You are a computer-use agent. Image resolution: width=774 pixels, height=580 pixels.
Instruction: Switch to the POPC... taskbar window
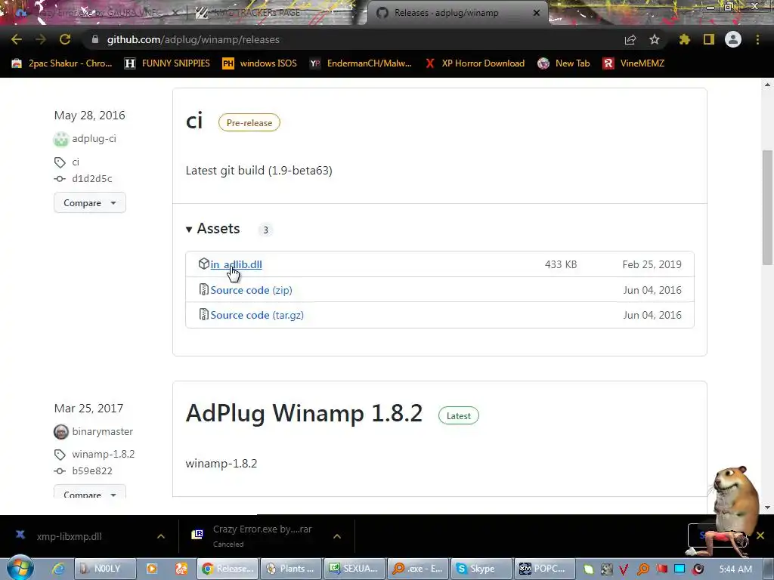544,569
